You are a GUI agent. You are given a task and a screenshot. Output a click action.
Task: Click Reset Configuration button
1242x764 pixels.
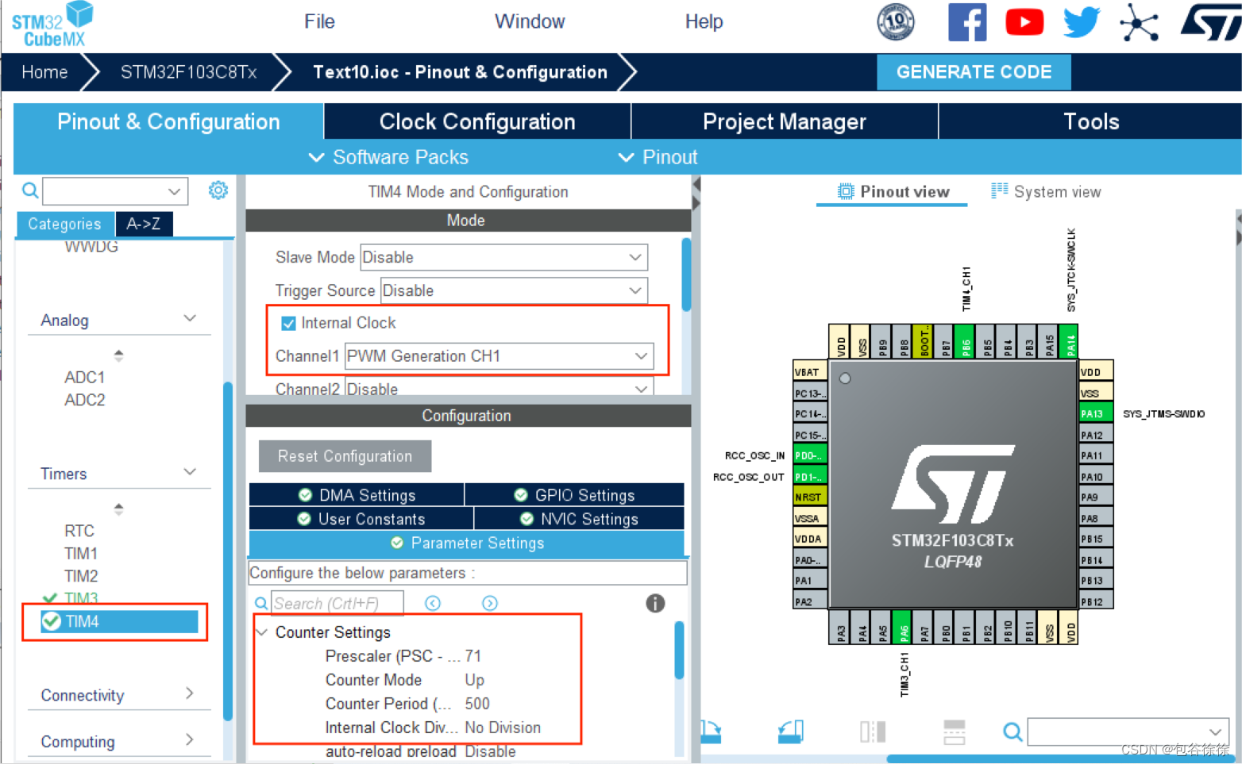click(x=345, y=456)
